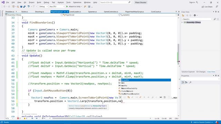The height and width of the screenshot is (124, 221).
Task: Open the PlayerScript type dropdown
Action: 91,15
